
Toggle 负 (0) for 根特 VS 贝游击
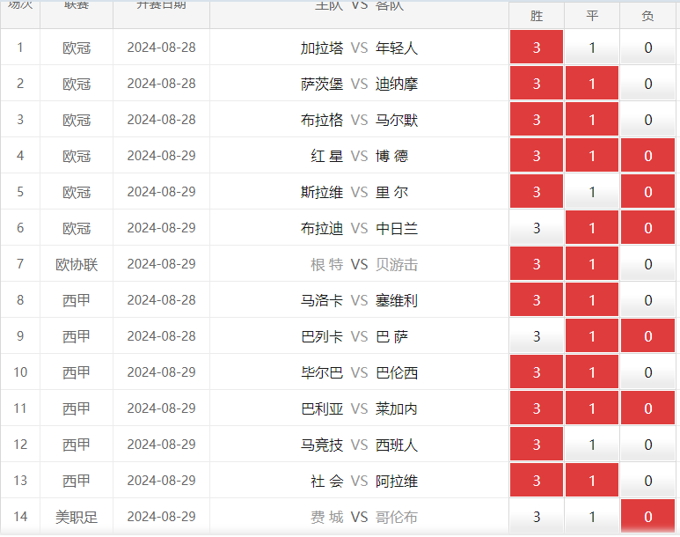648,263
